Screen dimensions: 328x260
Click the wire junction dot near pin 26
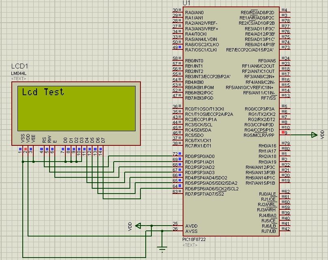[x=162, y=231]
